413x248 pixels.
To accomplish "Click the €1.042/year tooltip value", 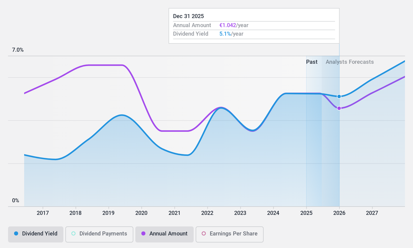I will pos(234,25).
